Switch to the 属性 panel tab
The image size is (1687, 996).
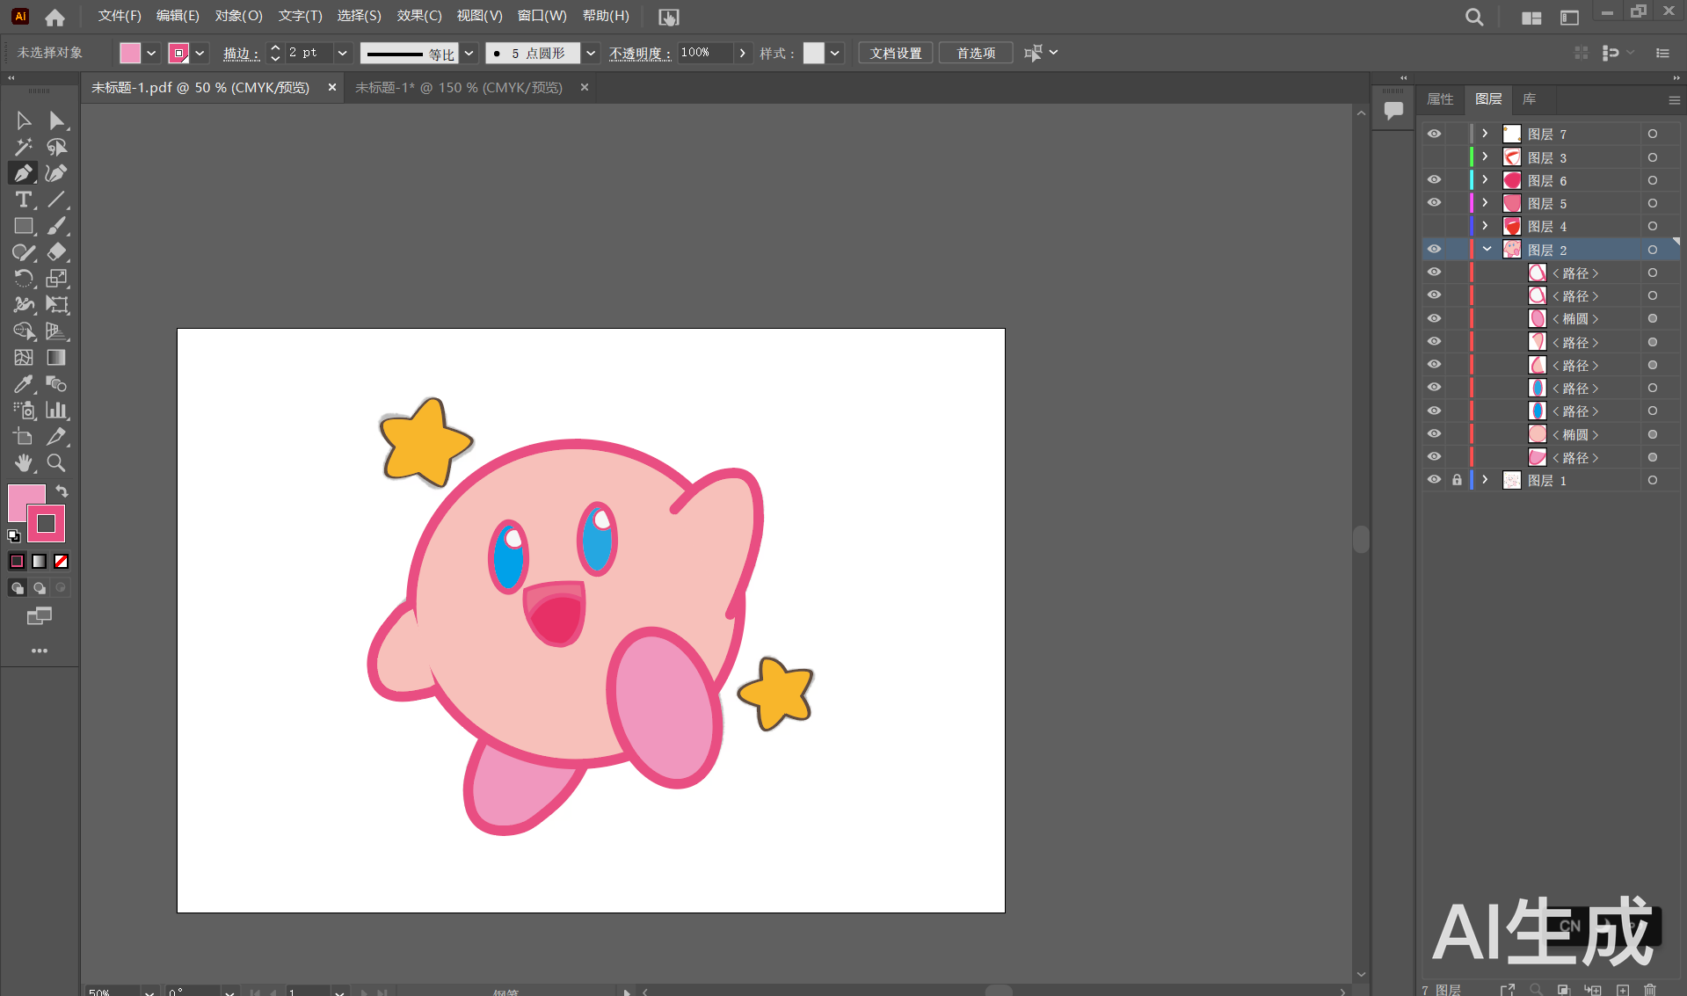point(1440,99)
